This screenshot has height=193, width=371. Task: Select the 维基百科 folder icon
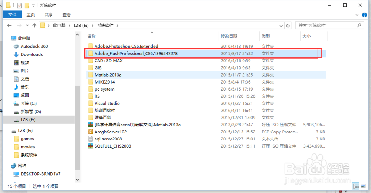click(x=91, y=118)
